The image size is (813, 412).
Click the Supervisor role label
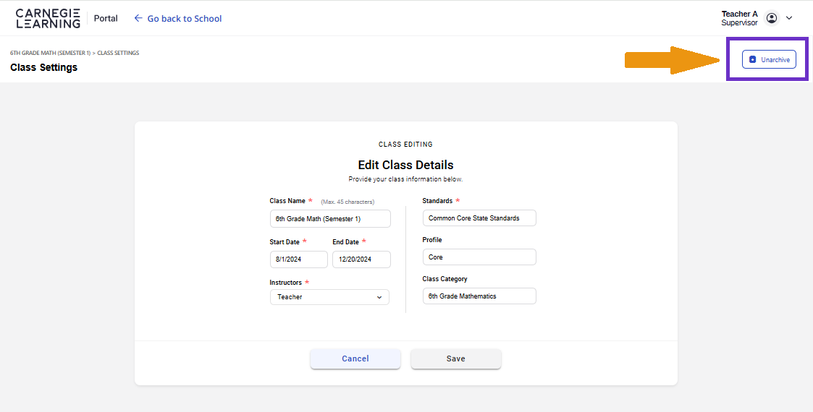pyautogui.click(x=739, y=23)
